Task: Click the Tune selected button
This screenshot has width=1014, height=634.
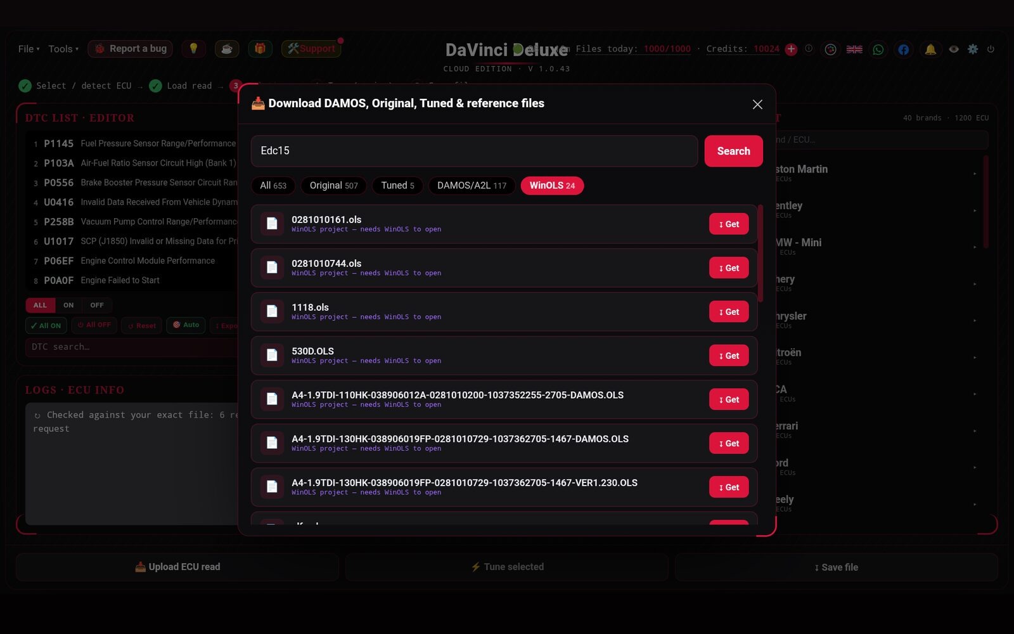Action: tap(507, 567)
